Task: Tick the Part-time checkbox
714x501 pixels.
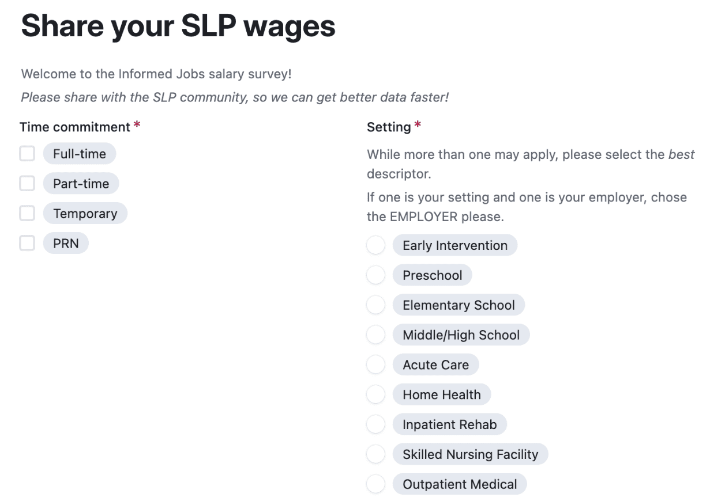Action: coord(27,184)
